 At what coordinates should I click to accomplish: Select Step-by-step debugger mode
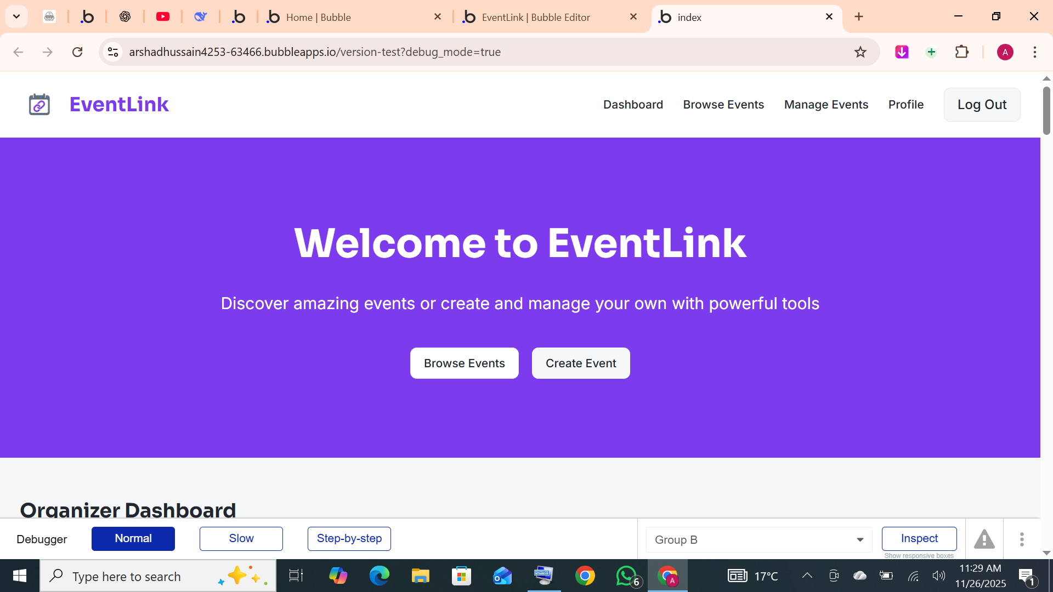click(349, 539)
